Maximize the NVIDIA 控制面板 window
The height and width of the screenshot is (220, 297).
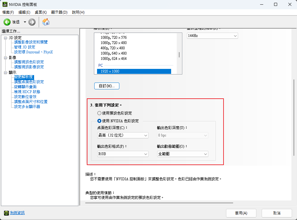point(276,4)
